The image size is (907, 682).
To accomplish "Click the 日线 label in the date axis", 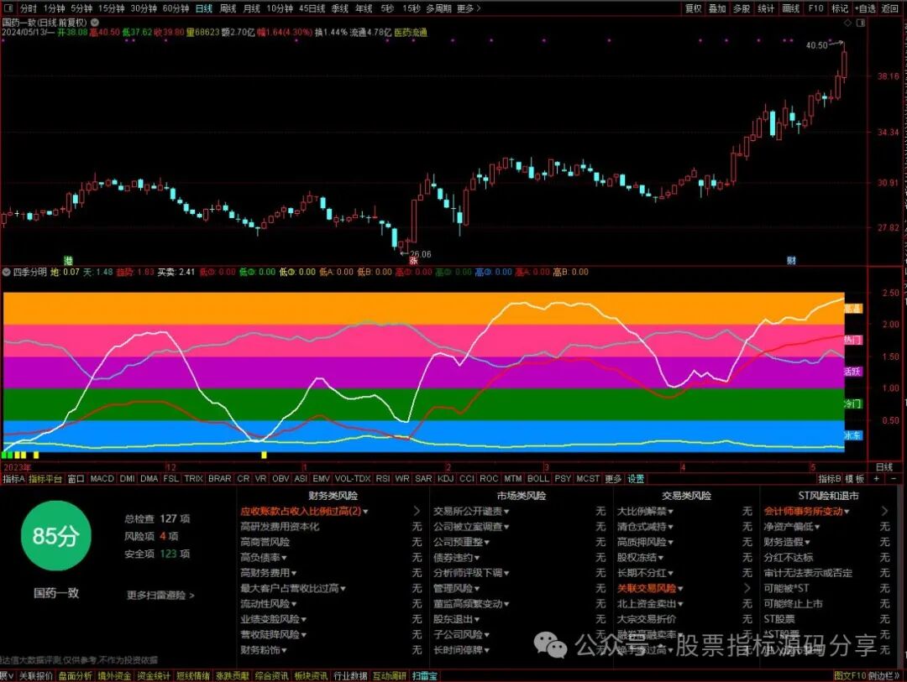I will [883, 466].
